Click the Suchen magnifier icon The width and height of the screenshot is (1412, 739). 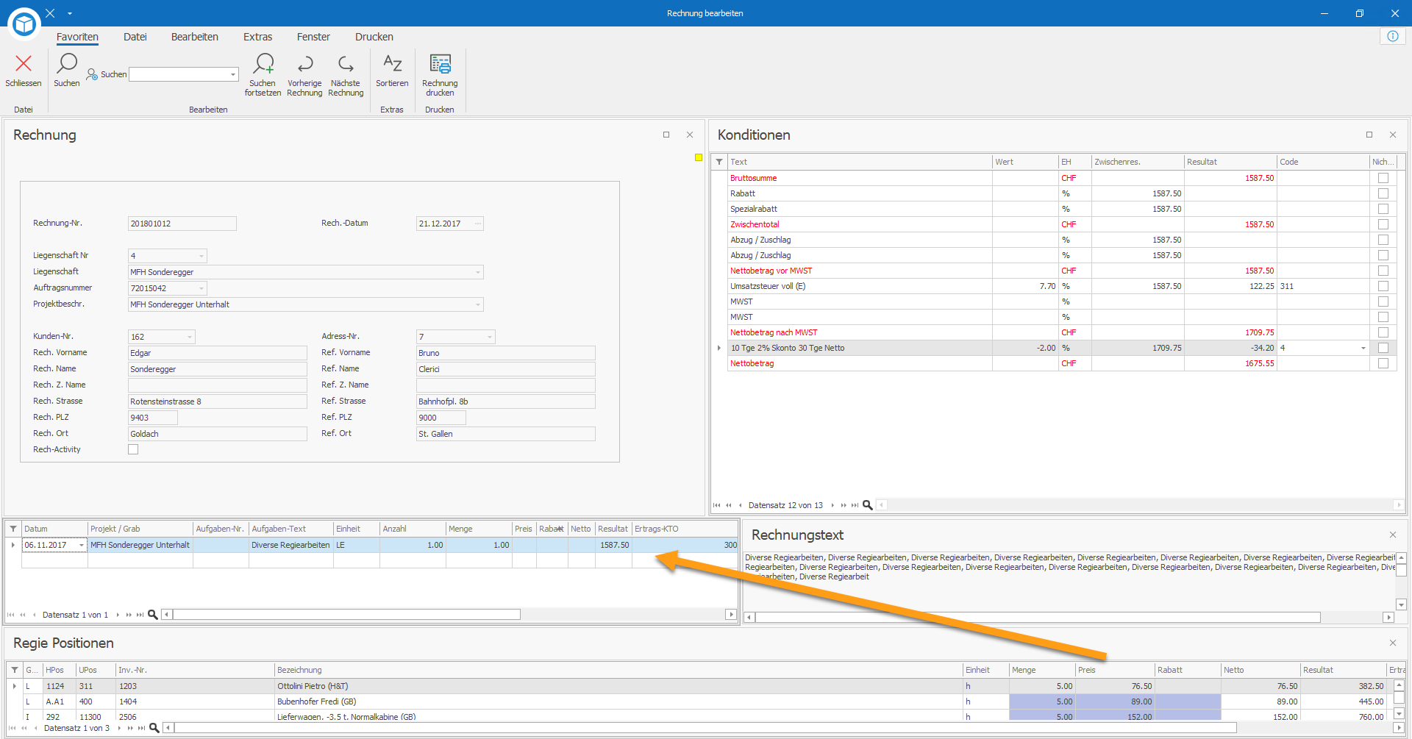(x=67, y=63)
